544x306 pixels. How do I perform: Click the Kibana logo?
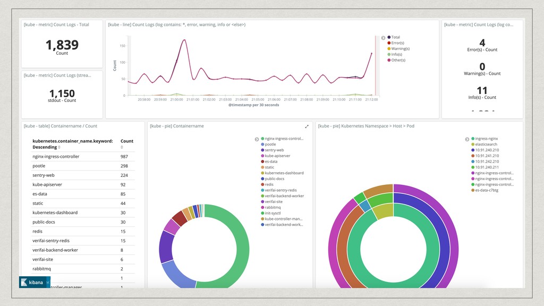32,283
